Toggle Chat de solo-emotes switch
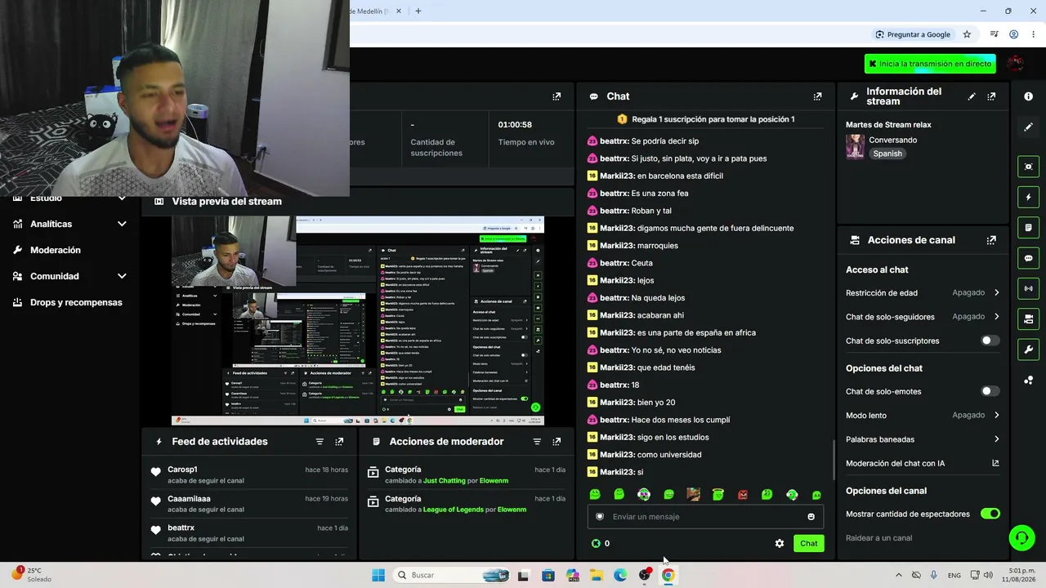Image resolution: width=1046 pixels, height=588 pixels. point(990,391)
